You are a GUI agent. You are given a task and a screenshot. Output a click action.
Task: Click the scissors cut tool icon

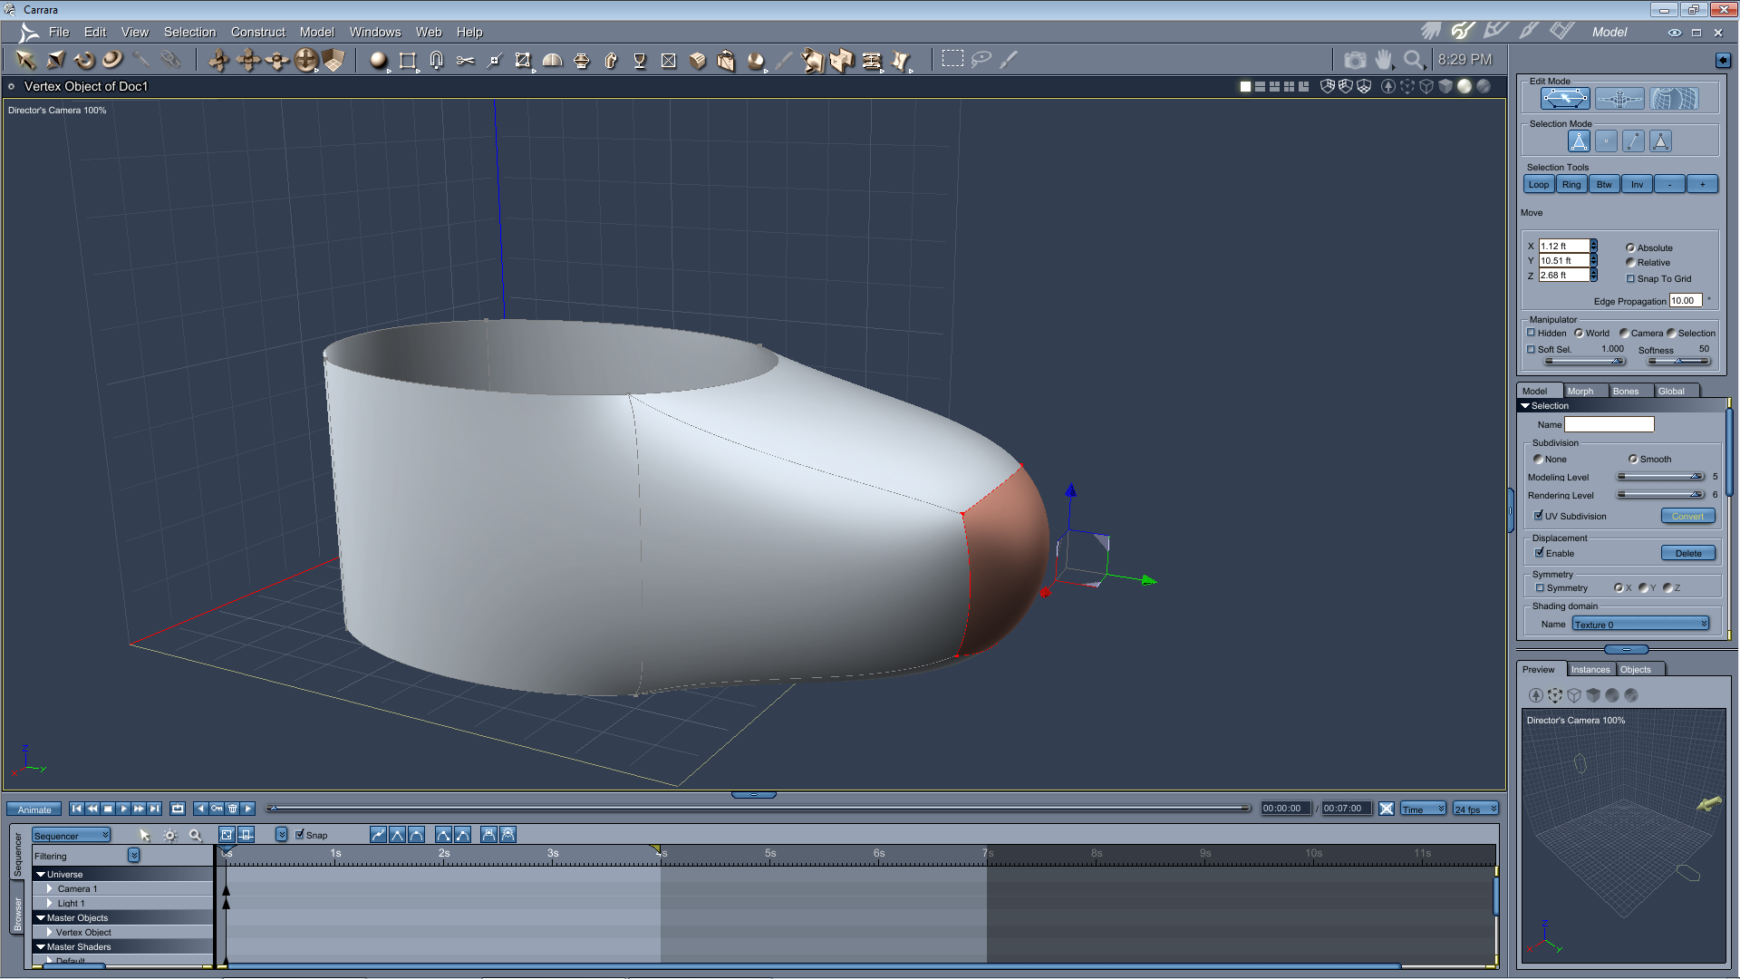(x=465, y=60)
